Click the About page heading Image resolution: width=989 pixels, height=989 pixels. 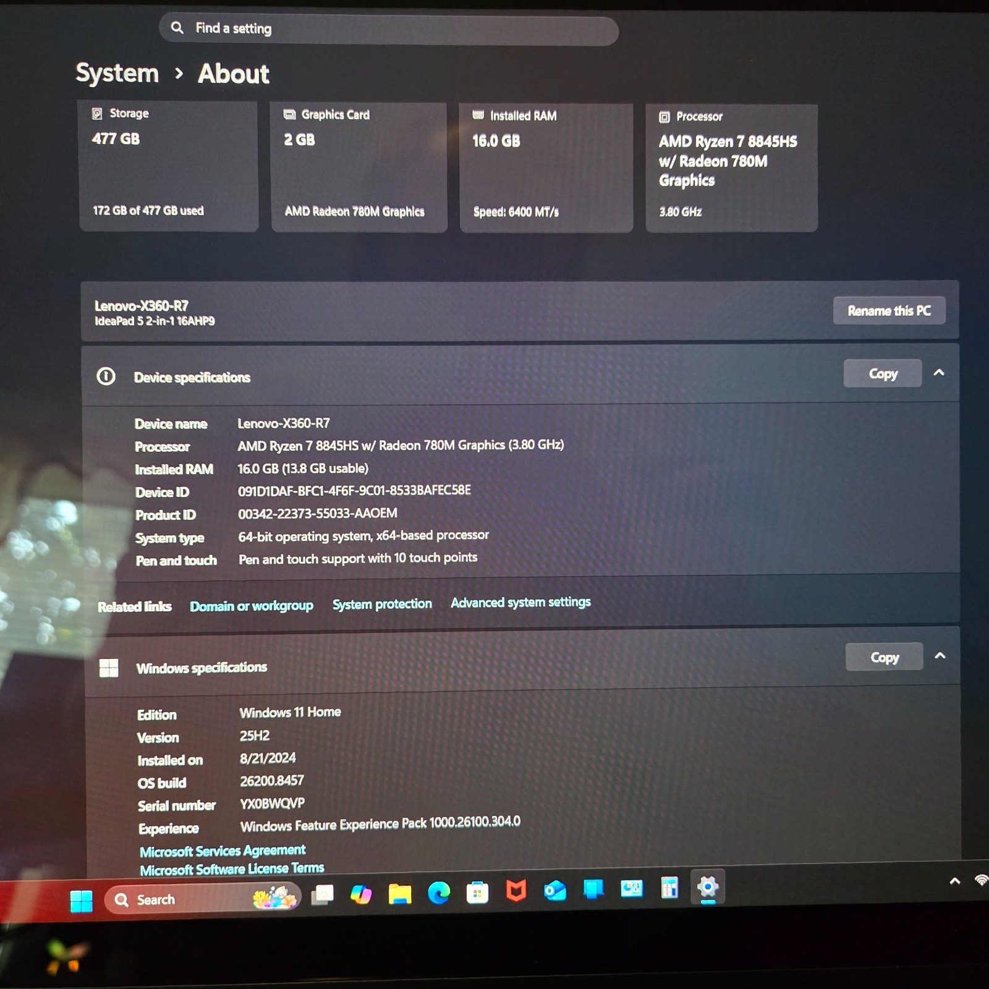pyautogui.click(x=234, y=74)
